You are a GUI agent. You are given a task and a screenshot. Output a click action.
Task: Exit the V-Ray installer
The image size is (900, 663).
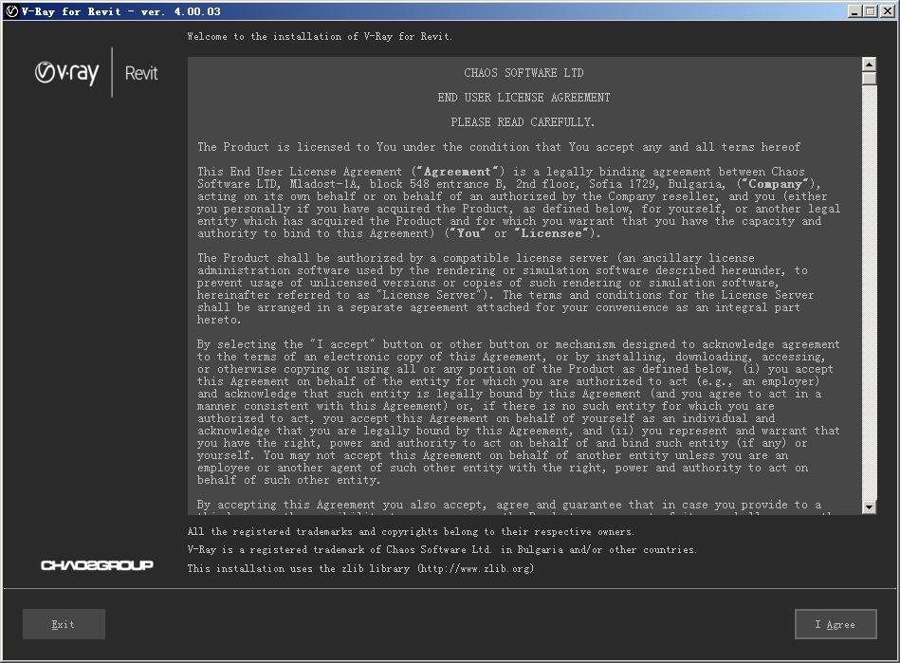click(x=64, y=624)
